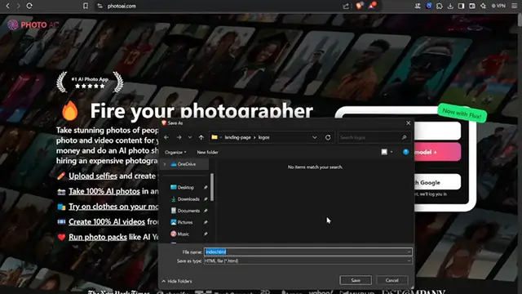Unpin Desktop using its pin icon

(x=206, y=187)
